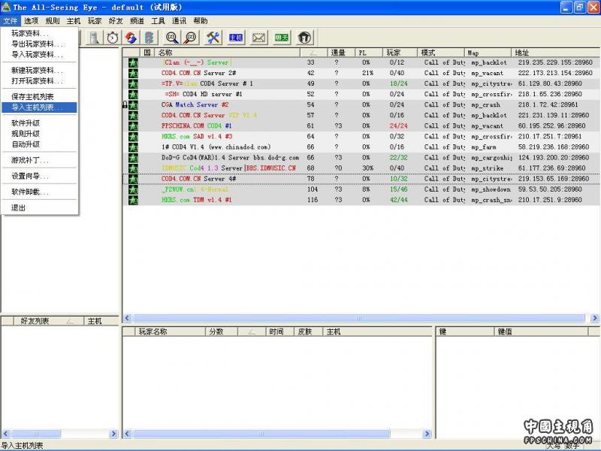Choose 退出 to exit the program
This screenshot has width=601, height=451.
click(x=40, y=208)
